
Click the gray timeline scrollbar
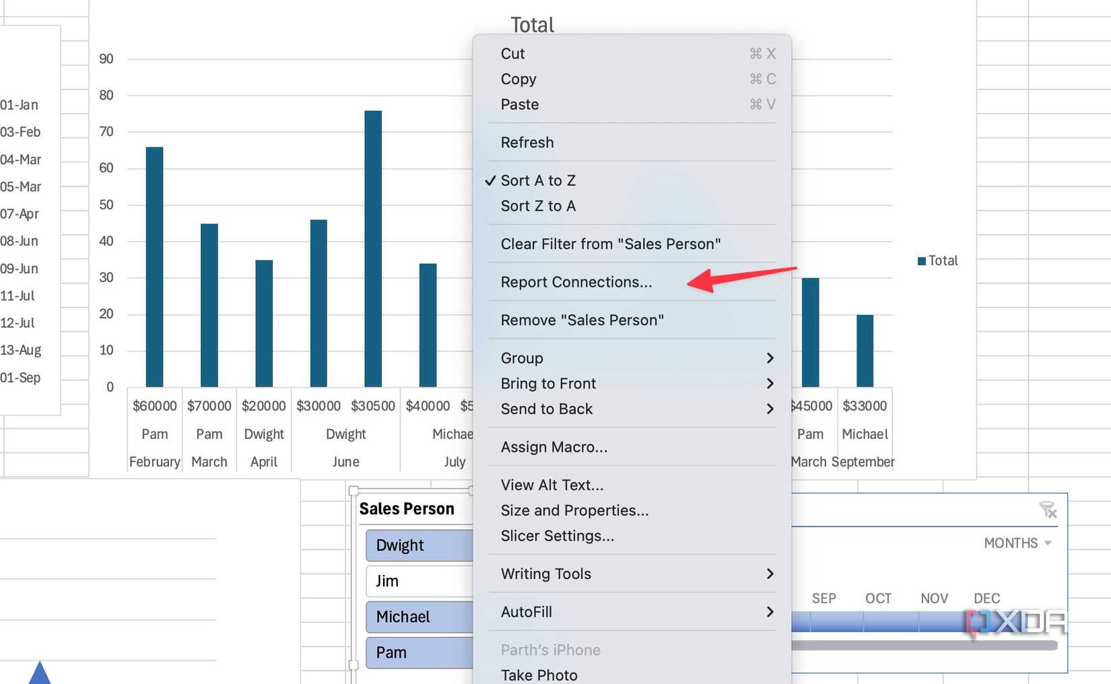click(922, 644)
